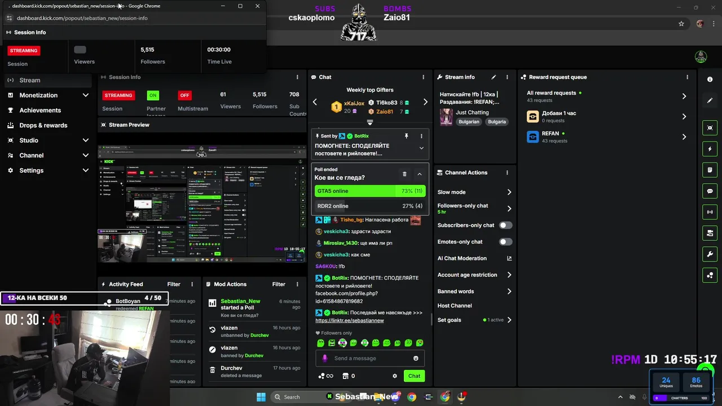Open Mod Actions Filter menu
This screenshot has width=722, height=406.
coord(279,284)
